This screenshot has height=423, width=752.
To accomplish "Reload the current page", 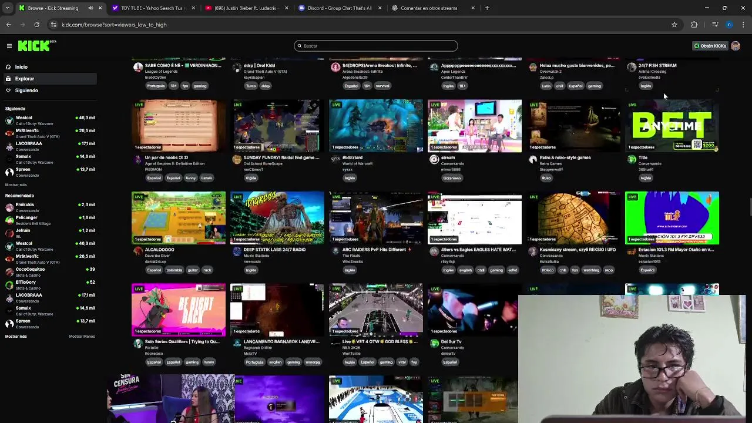I will pos(36,25).
